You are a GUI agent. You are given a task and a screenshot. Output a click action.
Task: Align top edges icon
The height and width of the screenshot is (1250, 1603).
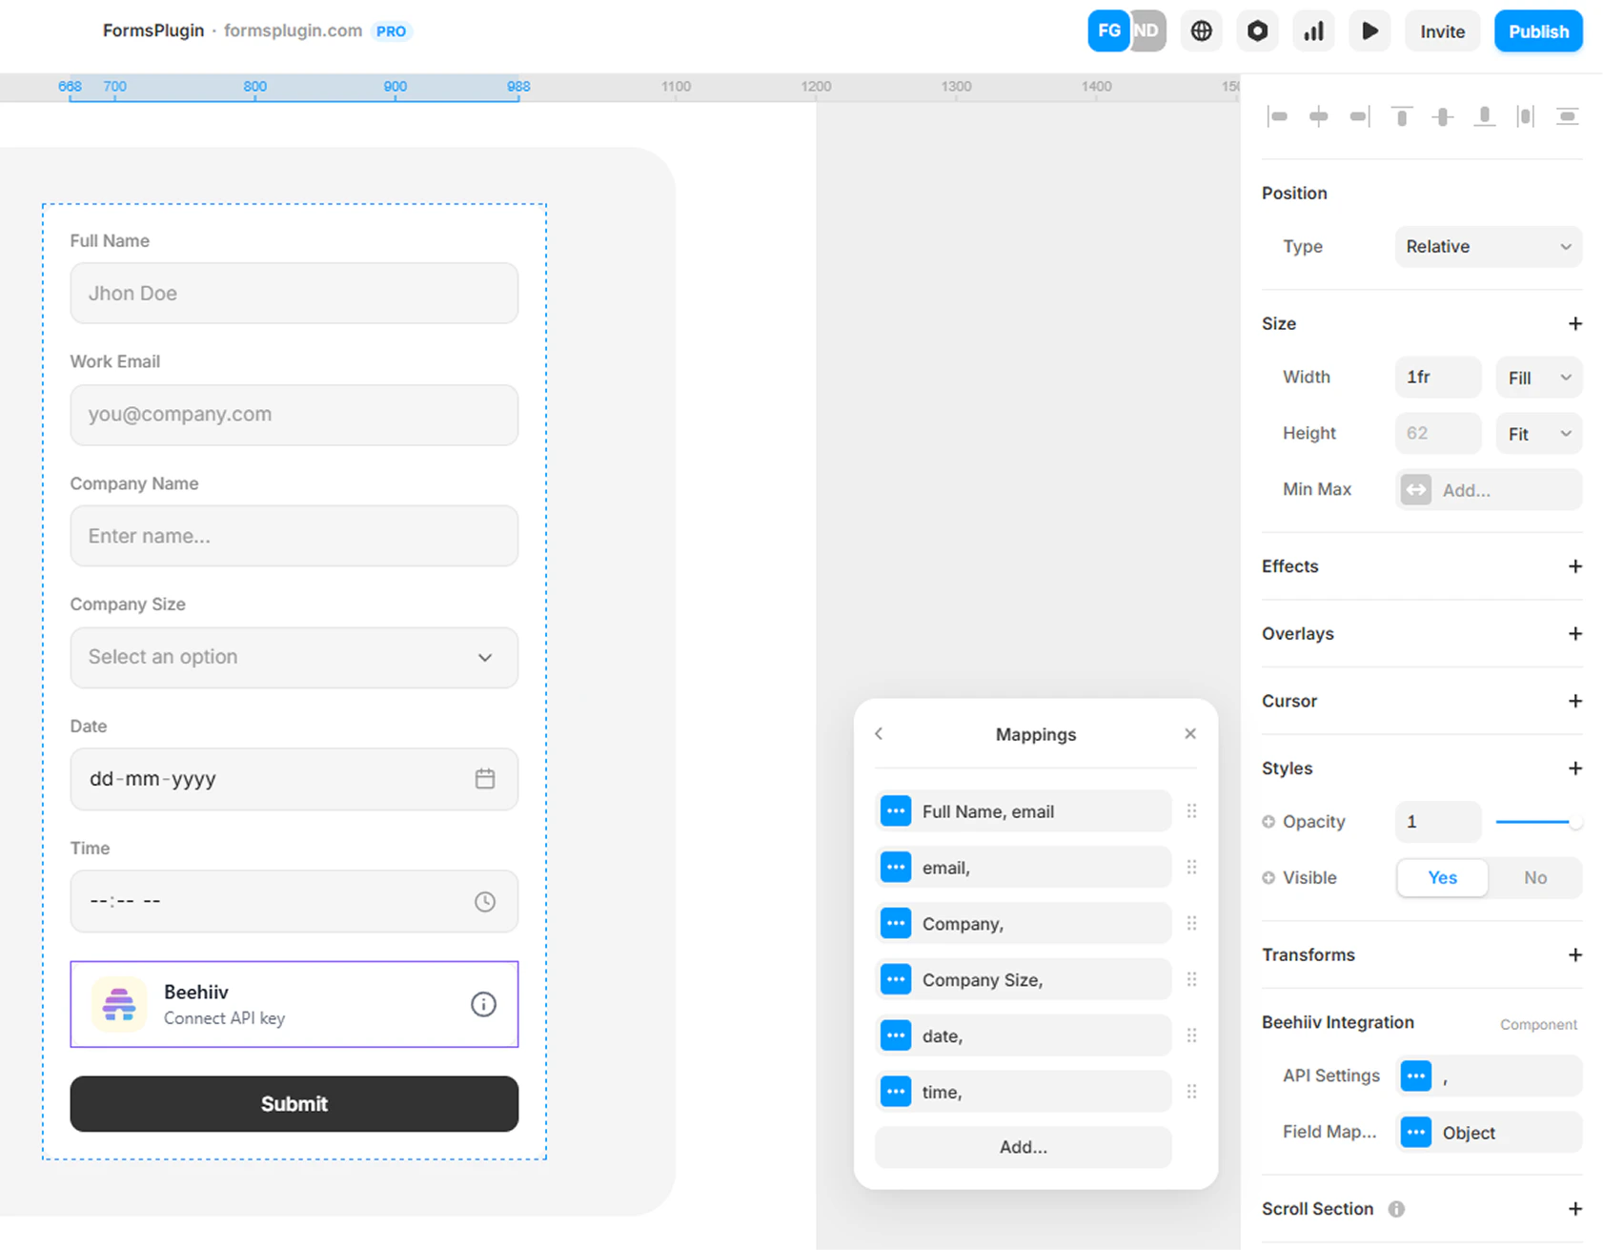tap(1401, 116)
